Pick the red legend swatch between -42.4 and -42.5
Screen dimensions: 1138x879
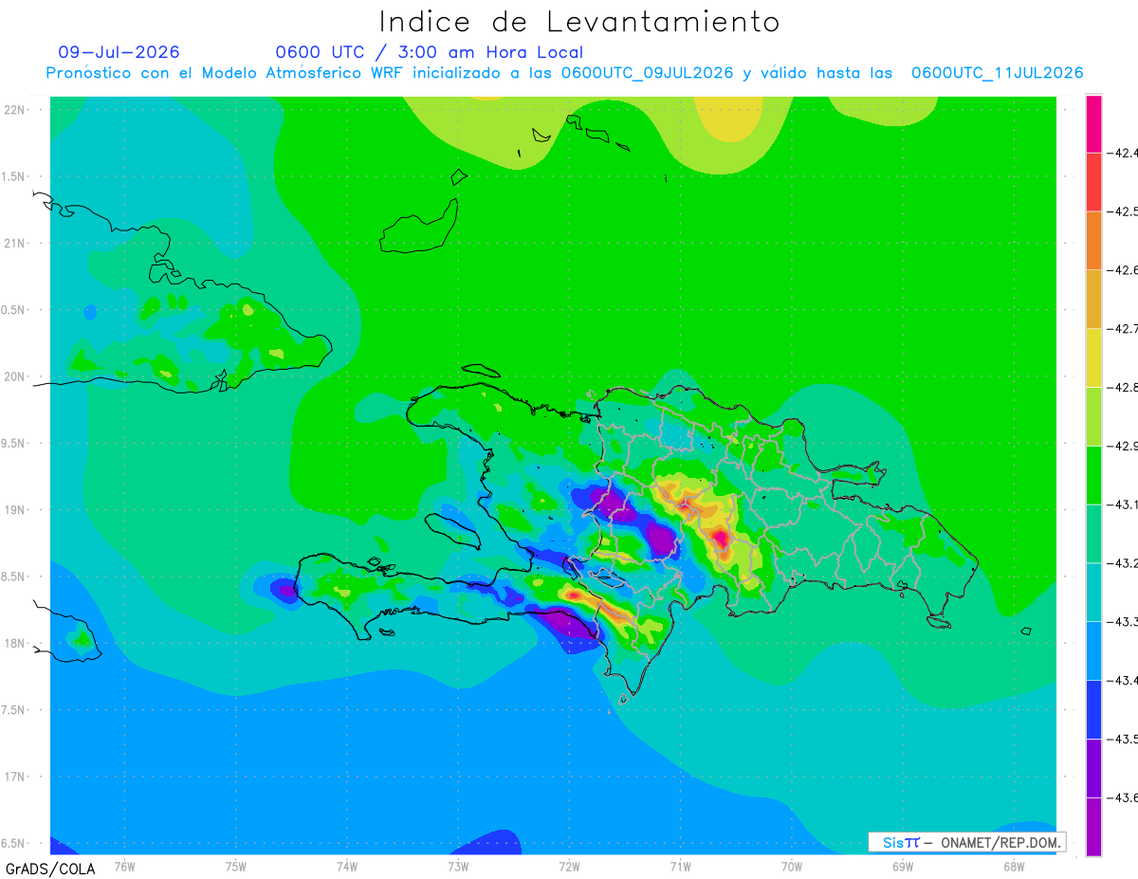(x=1093, y=182)
